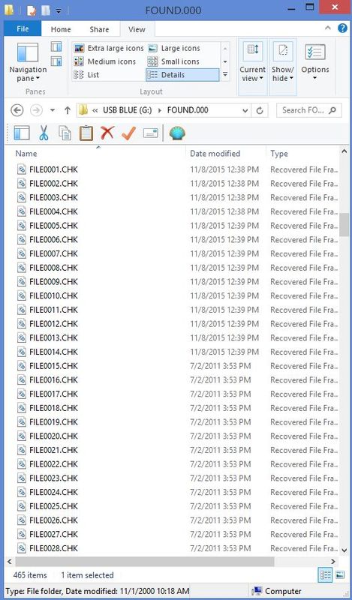This screenshot has width=352, height=600.
Task: Toggle the Details pane button in ribbon
Action: pyautogui.click(x=56, y=61)
